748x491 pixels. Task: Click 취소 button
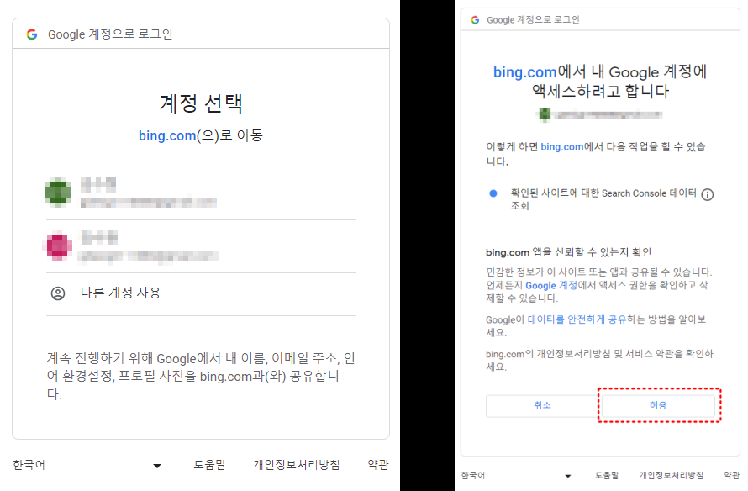[542, 405]
